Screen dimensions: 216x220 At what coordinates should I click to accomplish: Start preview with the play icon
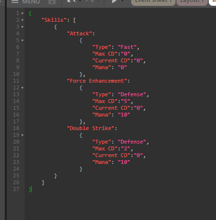(114, 1)
